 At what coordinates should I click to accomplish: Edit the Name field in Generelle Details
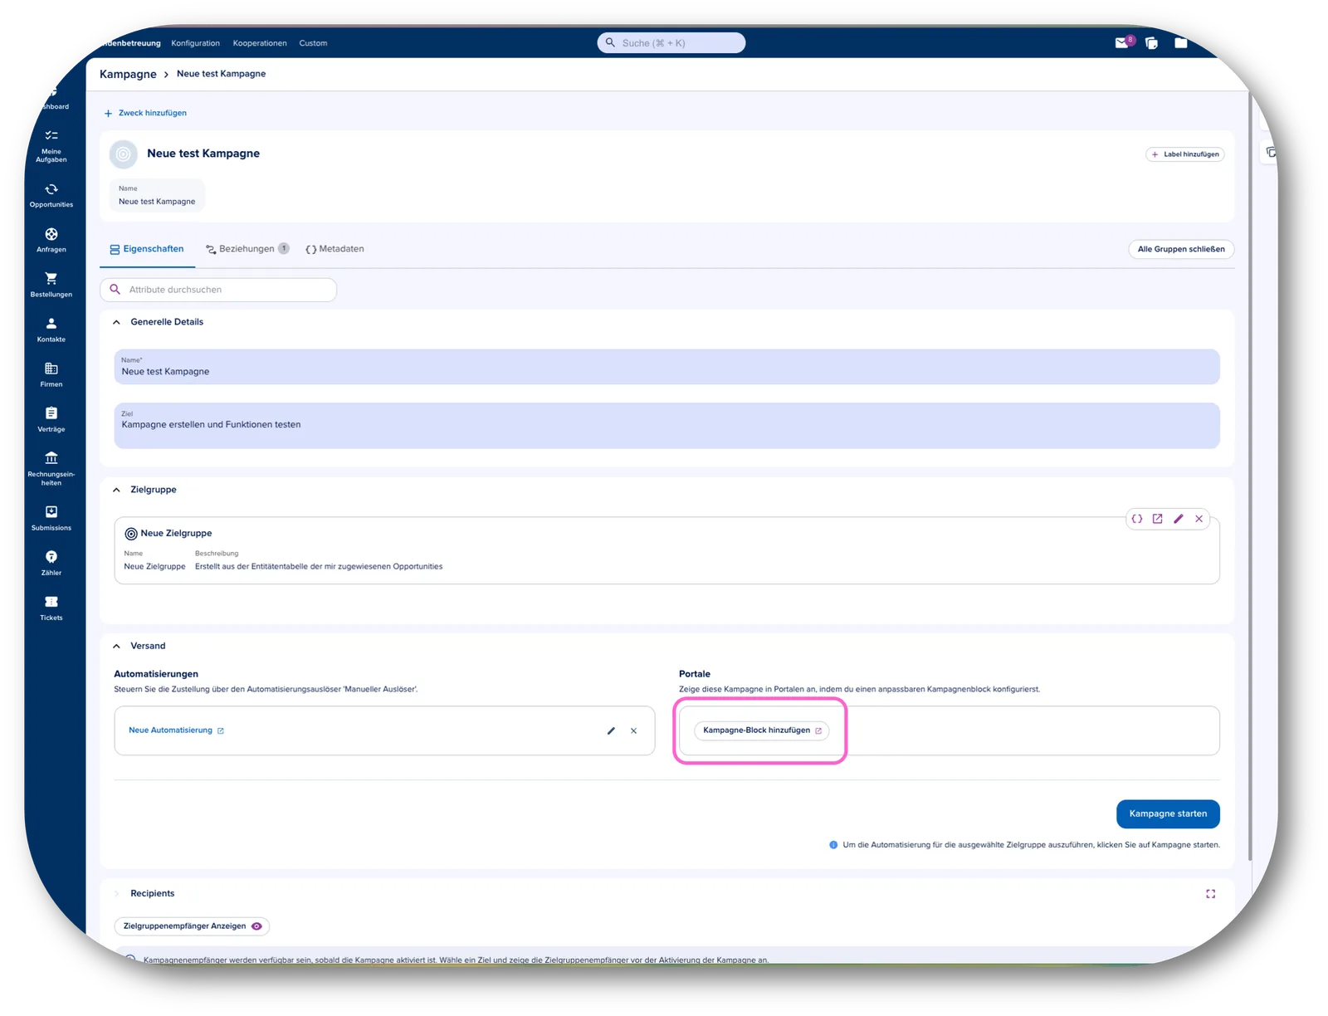(x=666, y=367)
